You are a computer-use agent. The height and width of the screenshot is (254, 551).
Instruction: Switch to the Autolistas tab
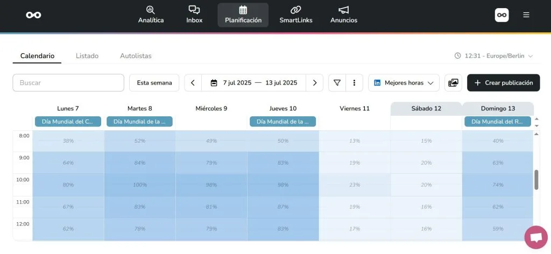(x=136, y=56)
